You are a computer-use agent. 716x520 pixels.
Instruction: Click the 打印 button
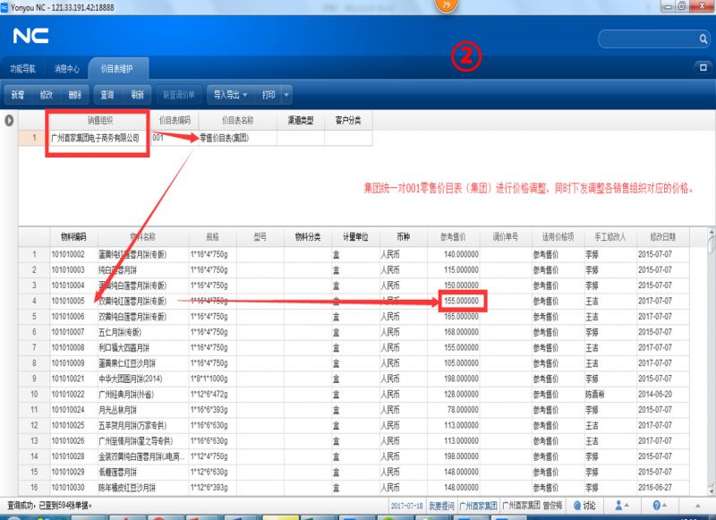(x=268, y=95)
